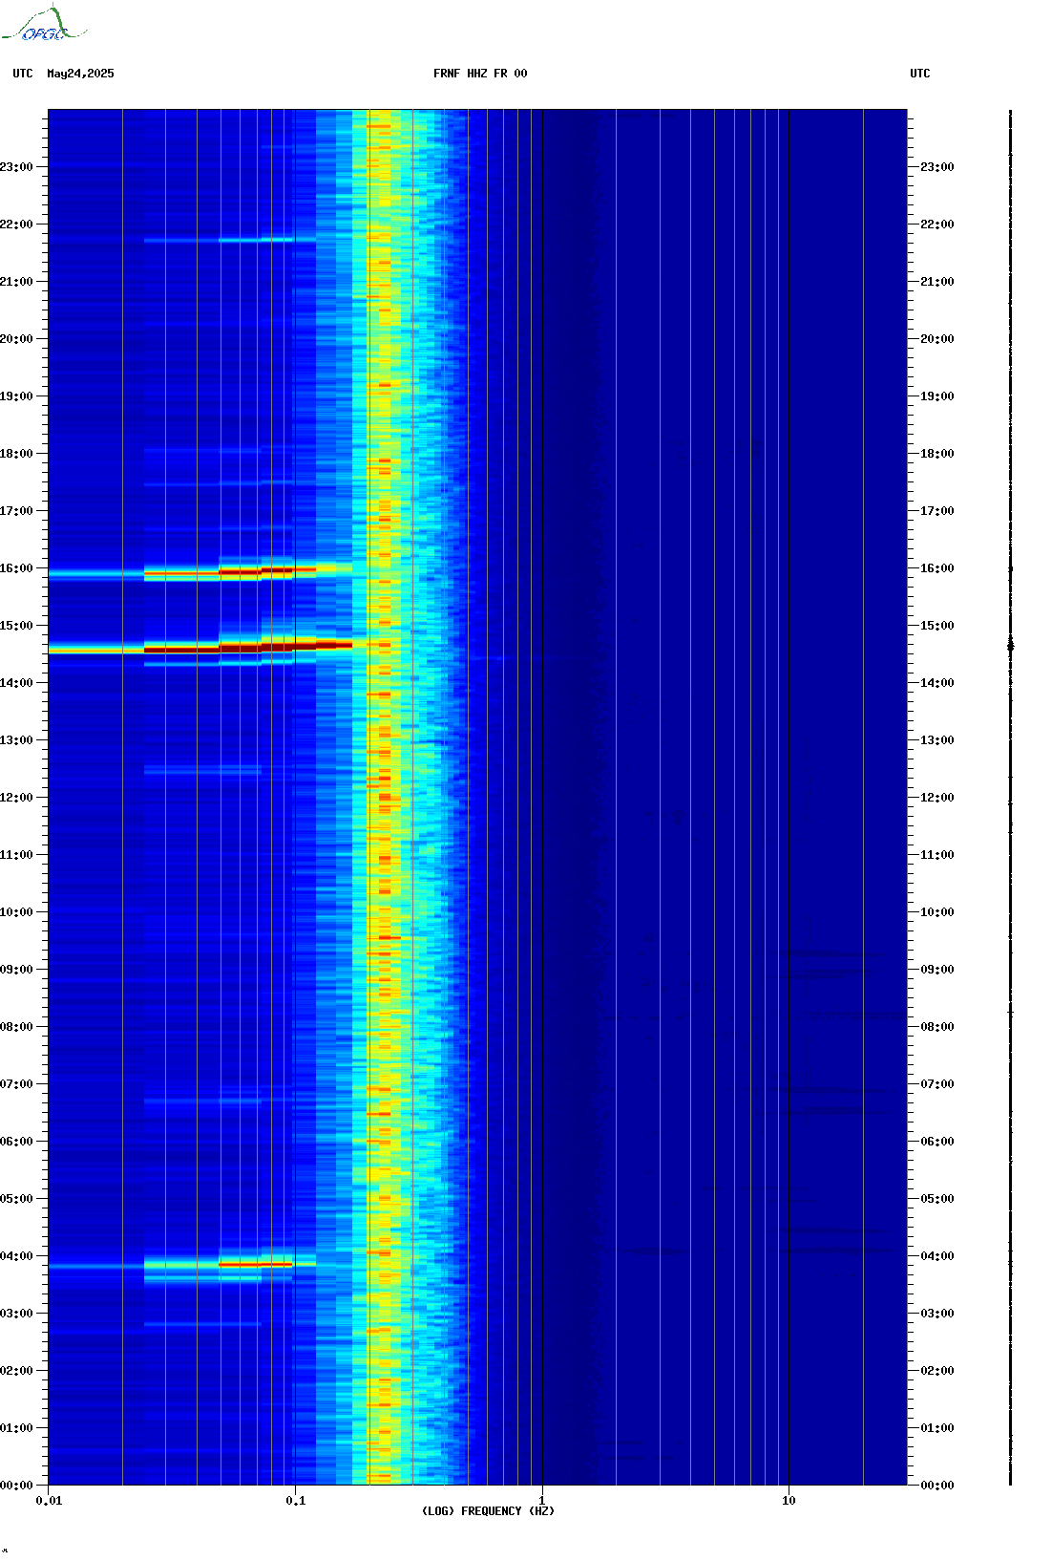Viewport: 1052px width, 1561px height.
Task: Click the right axis 06:00 time label
Action: (x=937, y=1142)
